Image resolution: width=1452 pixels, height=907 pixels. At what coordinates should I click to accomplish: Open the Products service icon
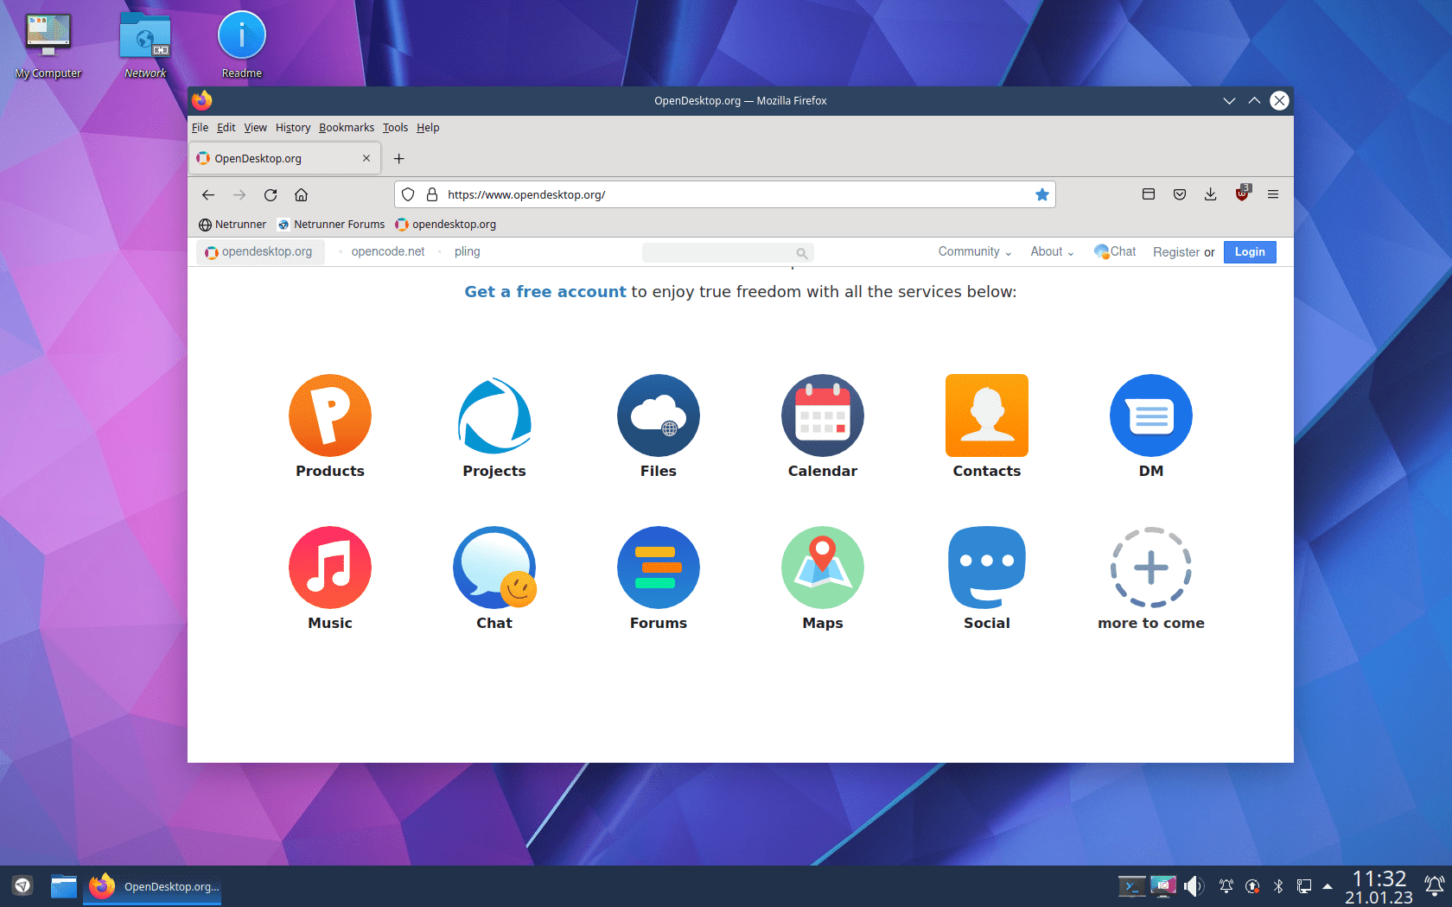coord(329,415)
